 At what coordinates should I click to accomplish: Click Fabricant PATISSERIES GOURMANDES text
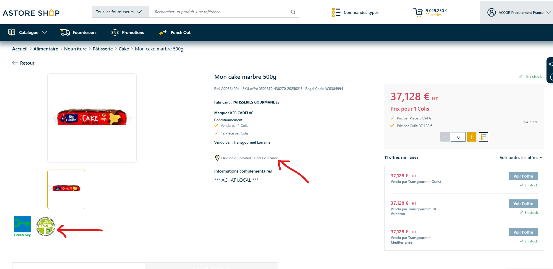(x=247, y=102)
